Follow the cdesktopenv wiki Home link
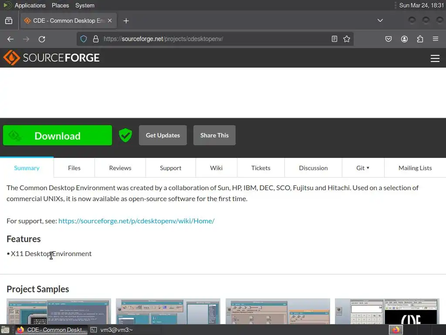This screenshot has height=335, width=446. [x=136, y=221]
